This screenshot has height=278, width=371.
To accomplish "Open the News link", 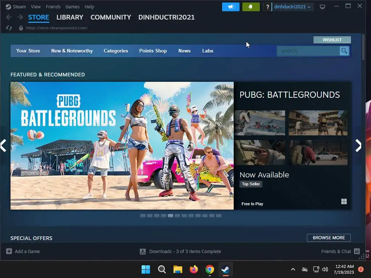I will tap(184, 51).
